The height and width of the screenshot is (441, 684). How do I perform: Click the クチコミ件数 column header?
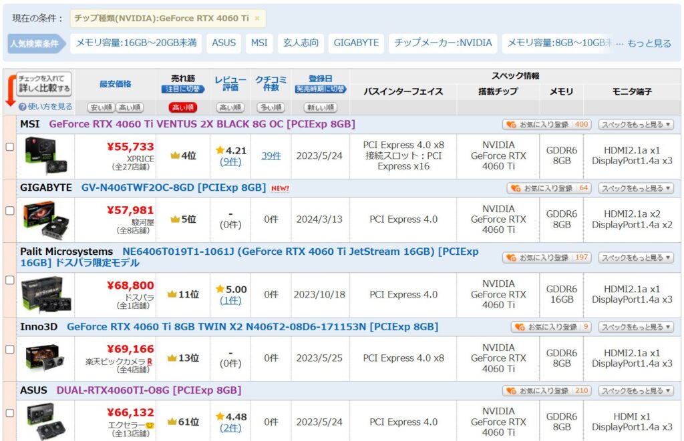pyautogui.click(x=271, y=83)
